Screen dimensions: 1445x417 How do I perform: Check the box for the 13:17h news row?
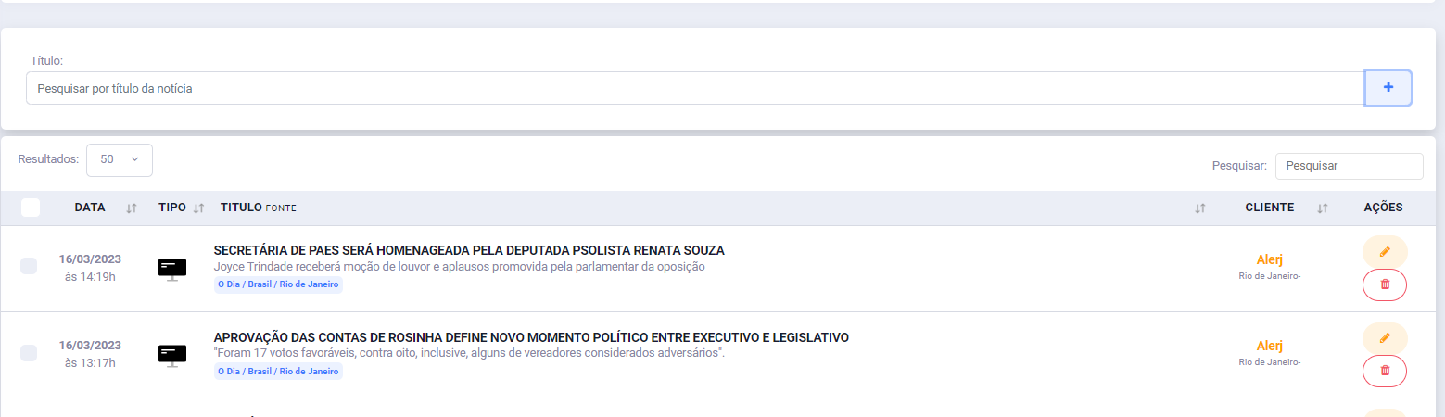tap(29, 352)
